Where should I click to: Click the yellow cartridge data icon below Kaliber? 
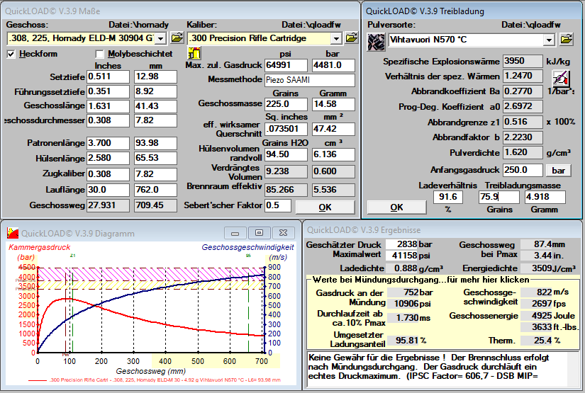tap(194, 53)
